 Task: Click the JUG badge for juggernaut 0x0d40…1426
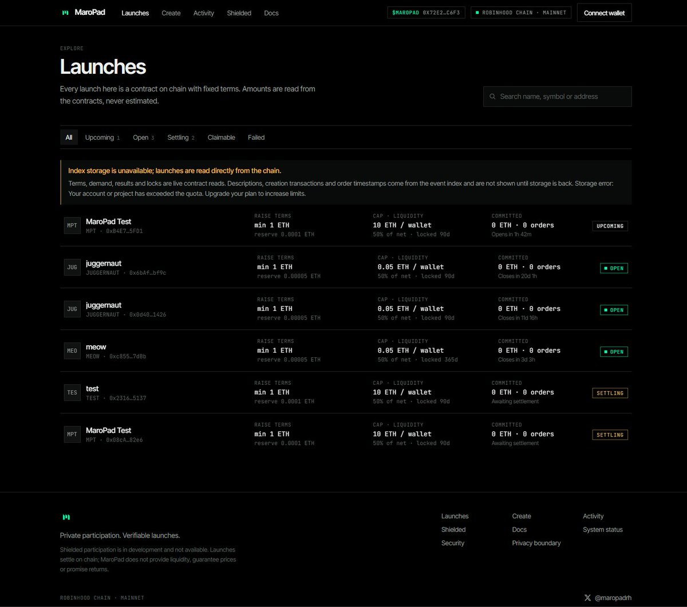pyautogui.click(x=72, y=309)
